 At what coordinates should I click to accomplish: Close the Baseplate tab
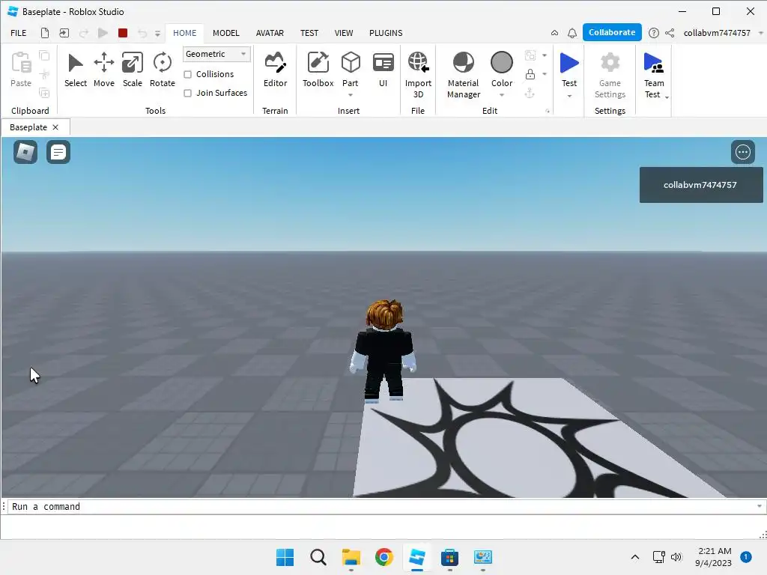click(x=55, y=127)
